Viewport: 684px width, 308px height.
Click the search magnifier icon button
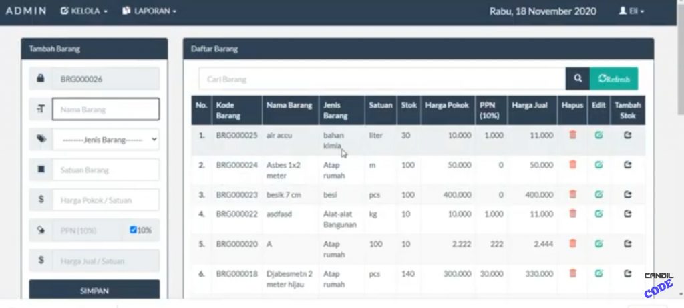point(577,79)
